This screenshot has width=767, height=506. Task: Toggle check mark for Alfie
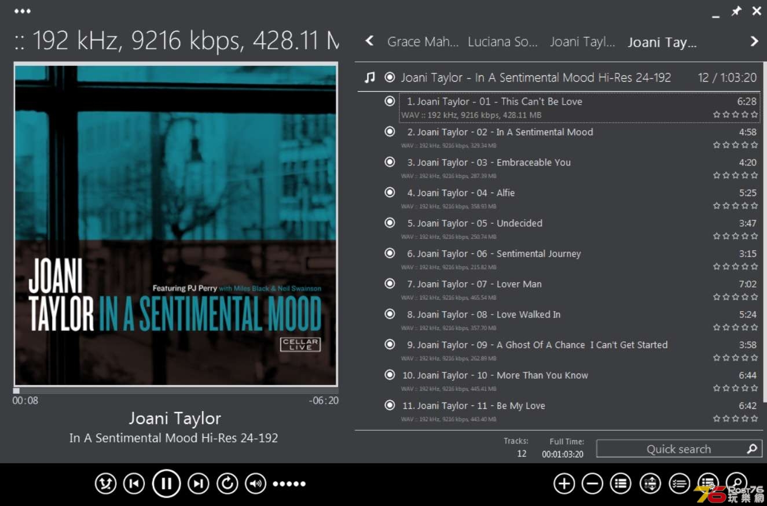tap(390, 192)
